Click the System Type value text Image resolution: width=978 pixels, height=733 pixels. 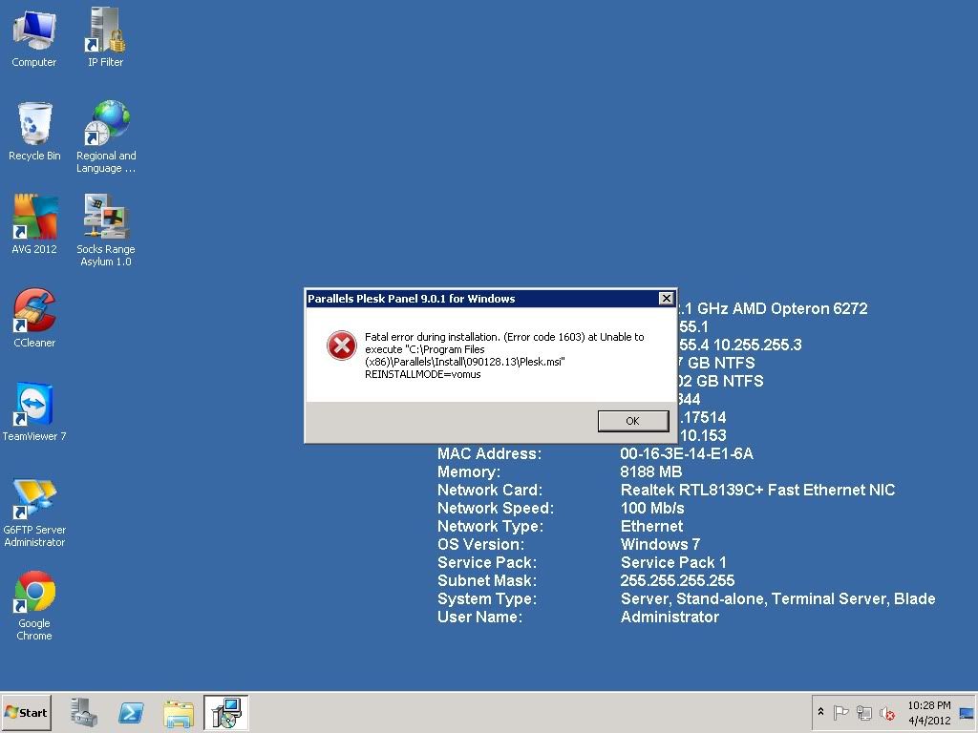pyautogui.click(x=777, y=599)
